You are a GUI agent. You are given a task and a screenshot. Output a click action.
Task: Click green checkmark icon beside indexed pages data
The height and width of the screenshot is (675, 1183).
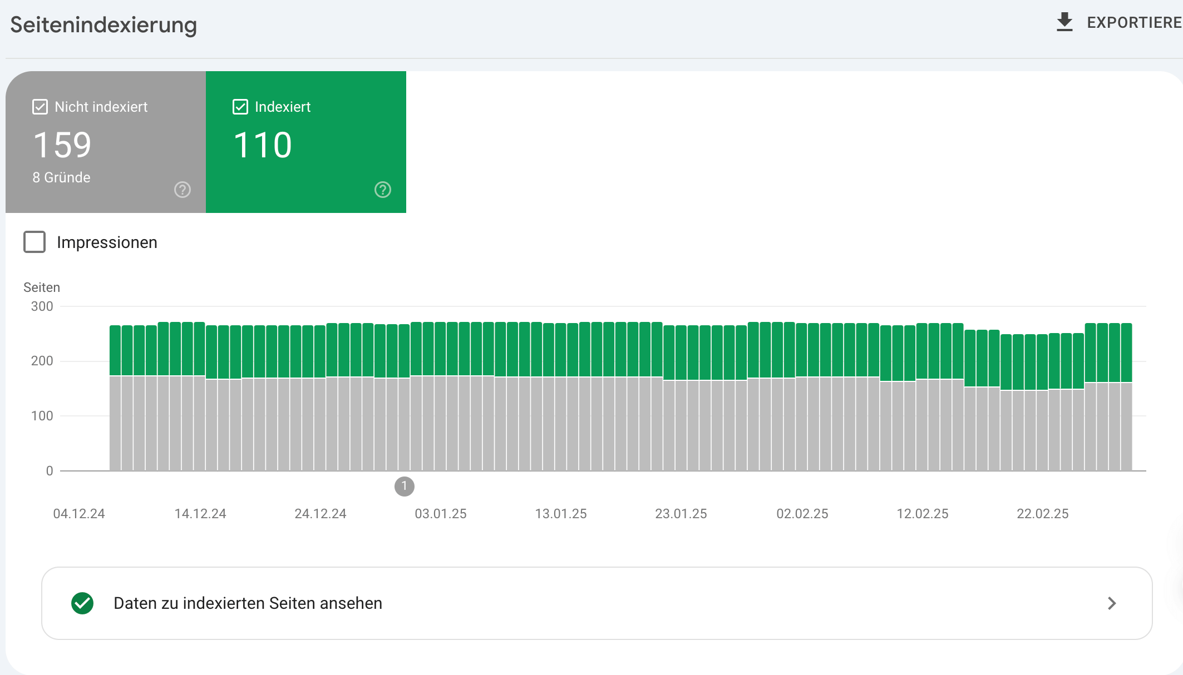82,603
